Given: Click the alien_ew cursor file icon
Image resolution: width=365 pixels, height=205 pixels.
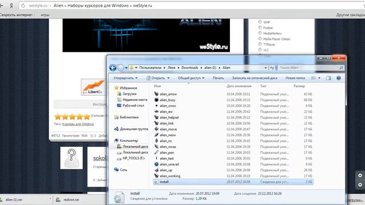Looking at the screenshot, I should point(156,112).
